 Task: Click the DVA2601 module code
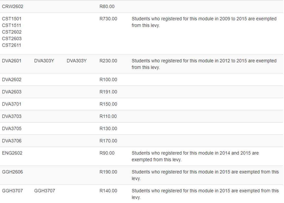[12, 61]
